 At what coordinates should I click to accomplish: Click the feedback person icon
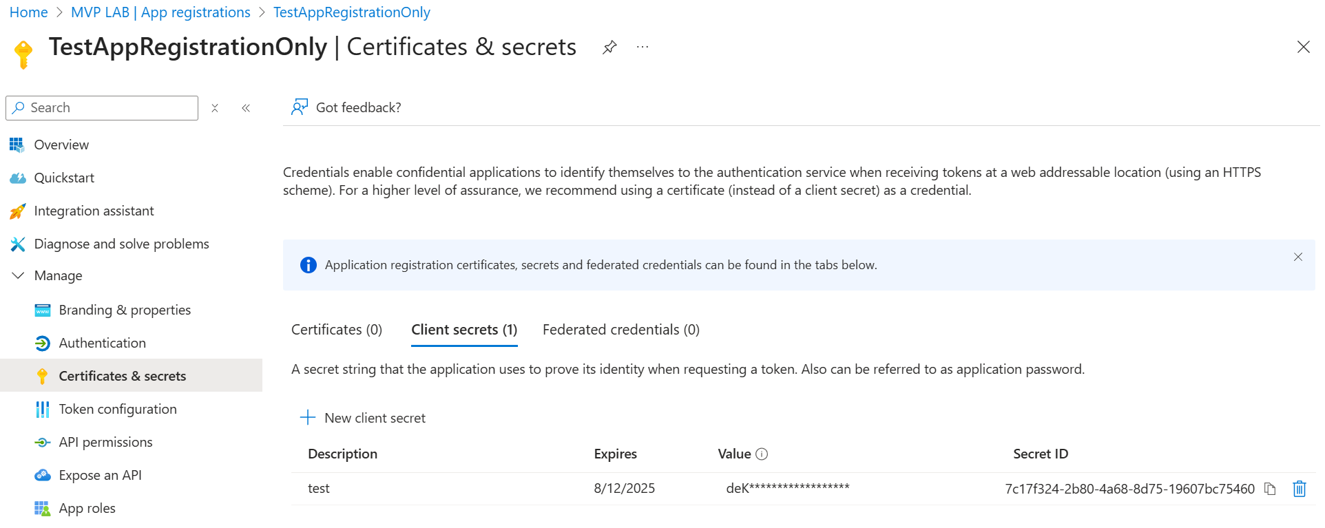click(x=300, y=107)
